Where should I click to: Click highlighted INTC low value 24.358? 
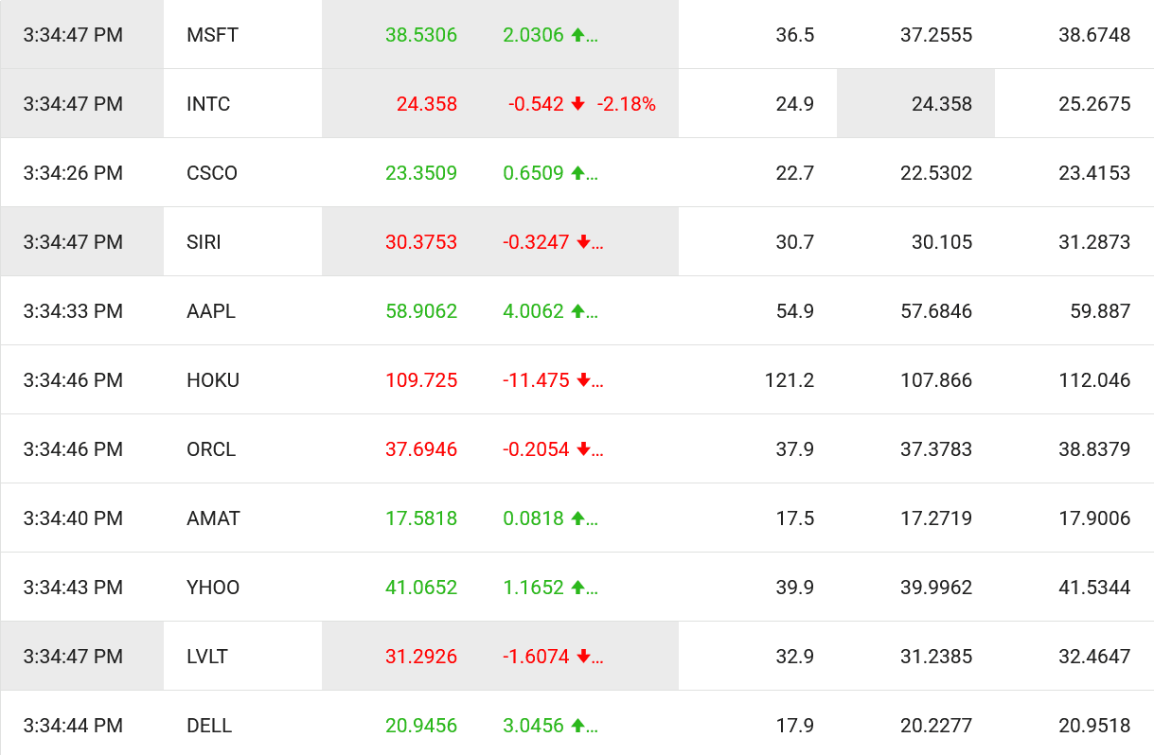click(942, 104)
